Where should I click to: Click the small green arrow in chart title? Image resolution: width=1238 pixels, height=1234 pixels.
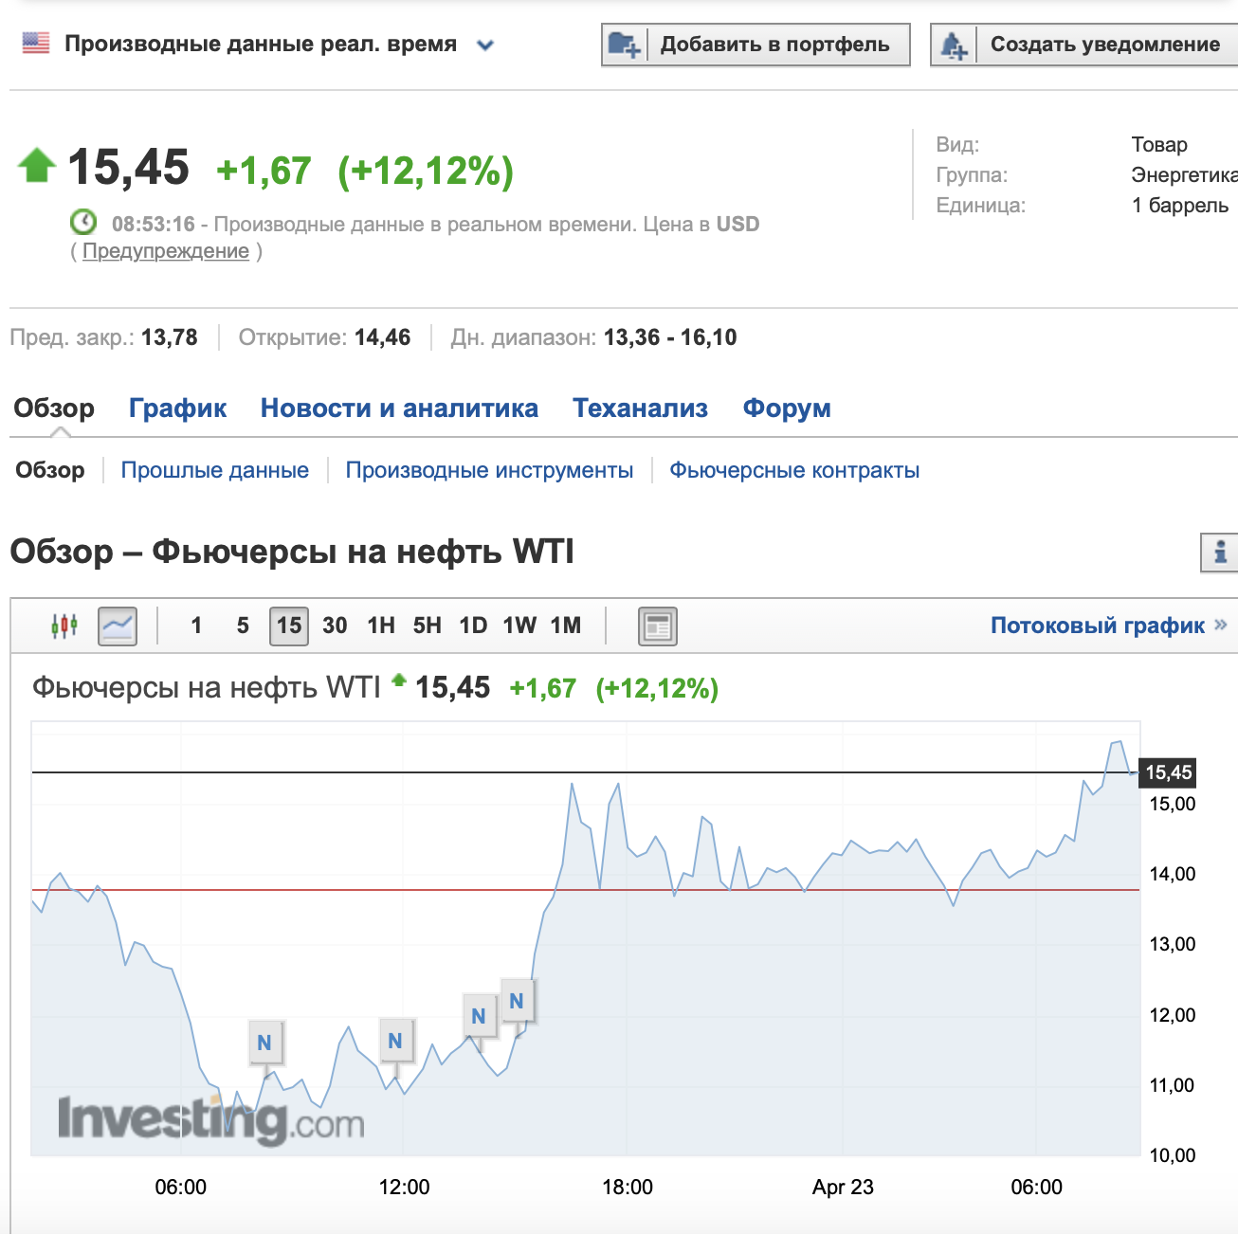click(399, 680)
